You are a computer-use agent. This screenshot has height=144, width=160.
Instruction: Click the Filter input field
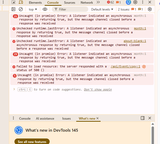click(x=70, y=9)
